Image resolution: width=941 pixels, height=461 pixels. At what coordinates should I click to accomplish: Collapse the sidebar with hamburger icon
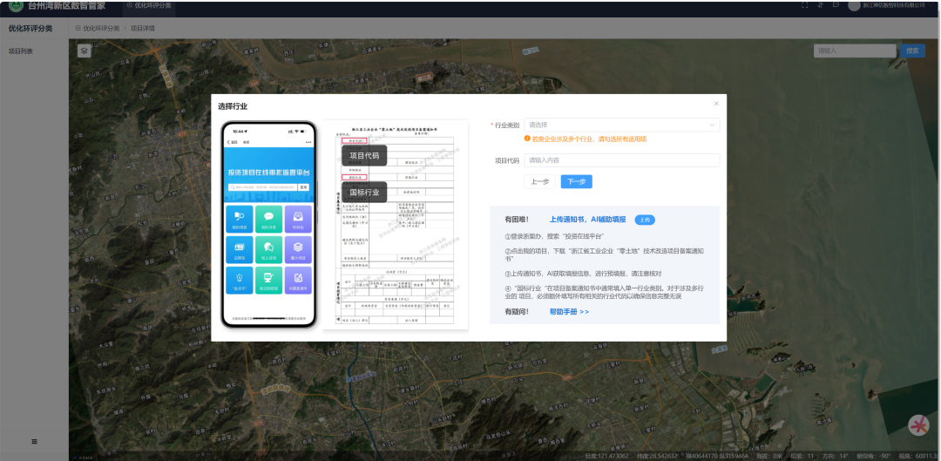[34, 442]
